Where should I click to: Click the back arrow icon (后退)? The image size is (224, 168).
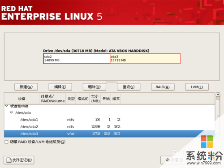168,160
